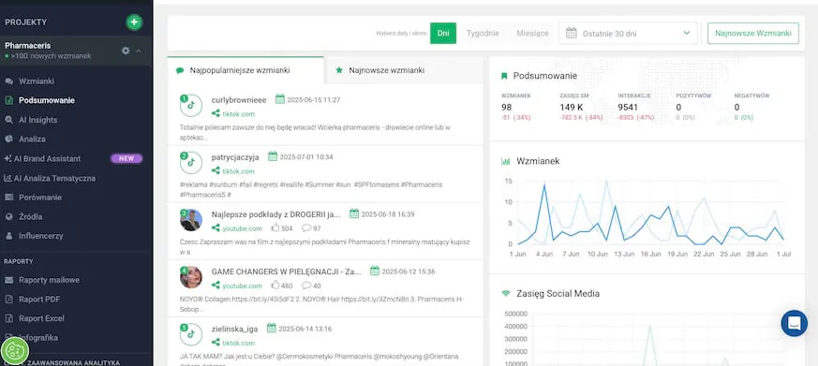Viewport: 818px width, 366px height.
Task: Open tiktok.com link for patrycjaczyja
Action: (238, 171)
